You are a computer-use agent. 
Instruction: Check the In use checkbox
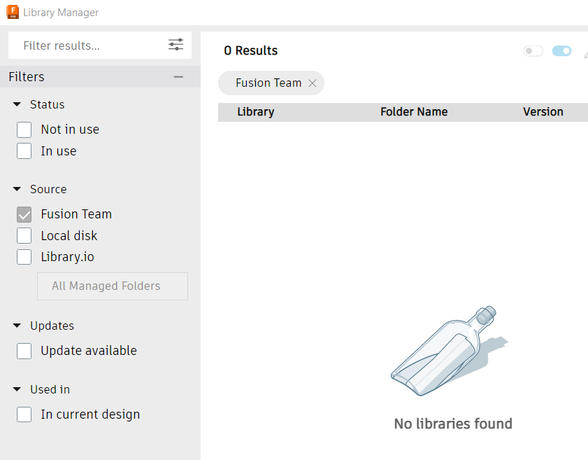click(x=24, y=151)
